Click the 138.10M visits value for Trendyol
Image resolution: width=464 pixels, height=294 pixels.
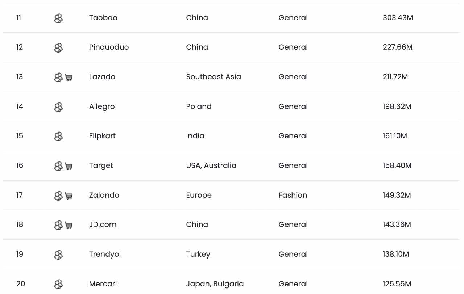pyautogui.click(x=396, y=254)
